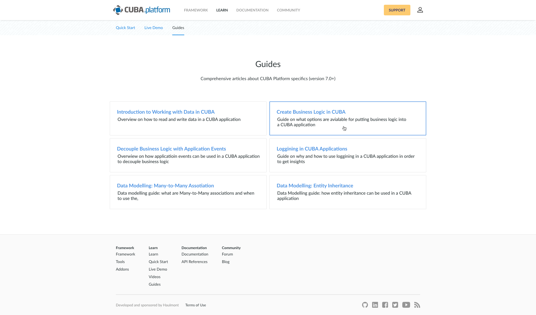Open the Facebook icon
Screen dimensions: 536x315
[x=385, y=305]
